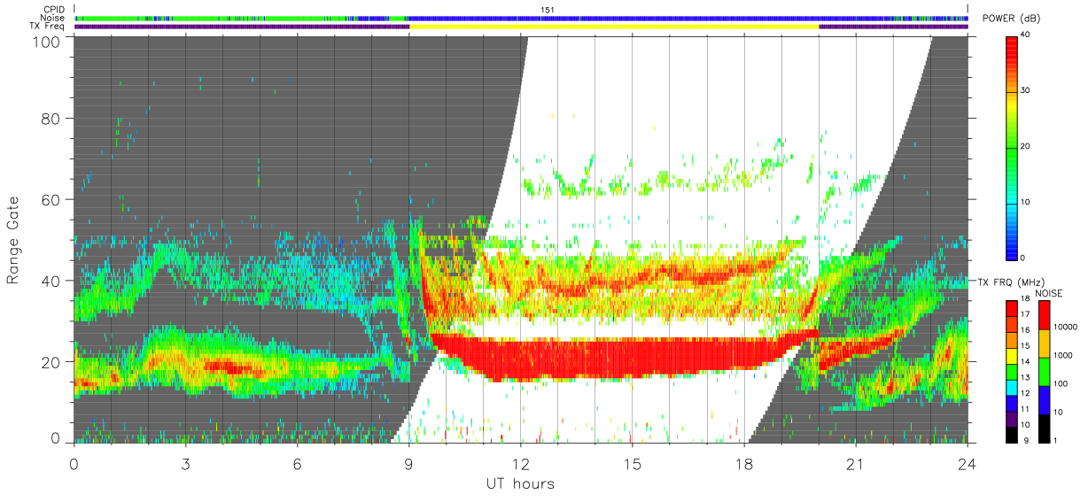The width and height of the screenshot is (1088, 502).
Task: Click the 40 tick on the Range Gate axis
Action: click(51, 281)
